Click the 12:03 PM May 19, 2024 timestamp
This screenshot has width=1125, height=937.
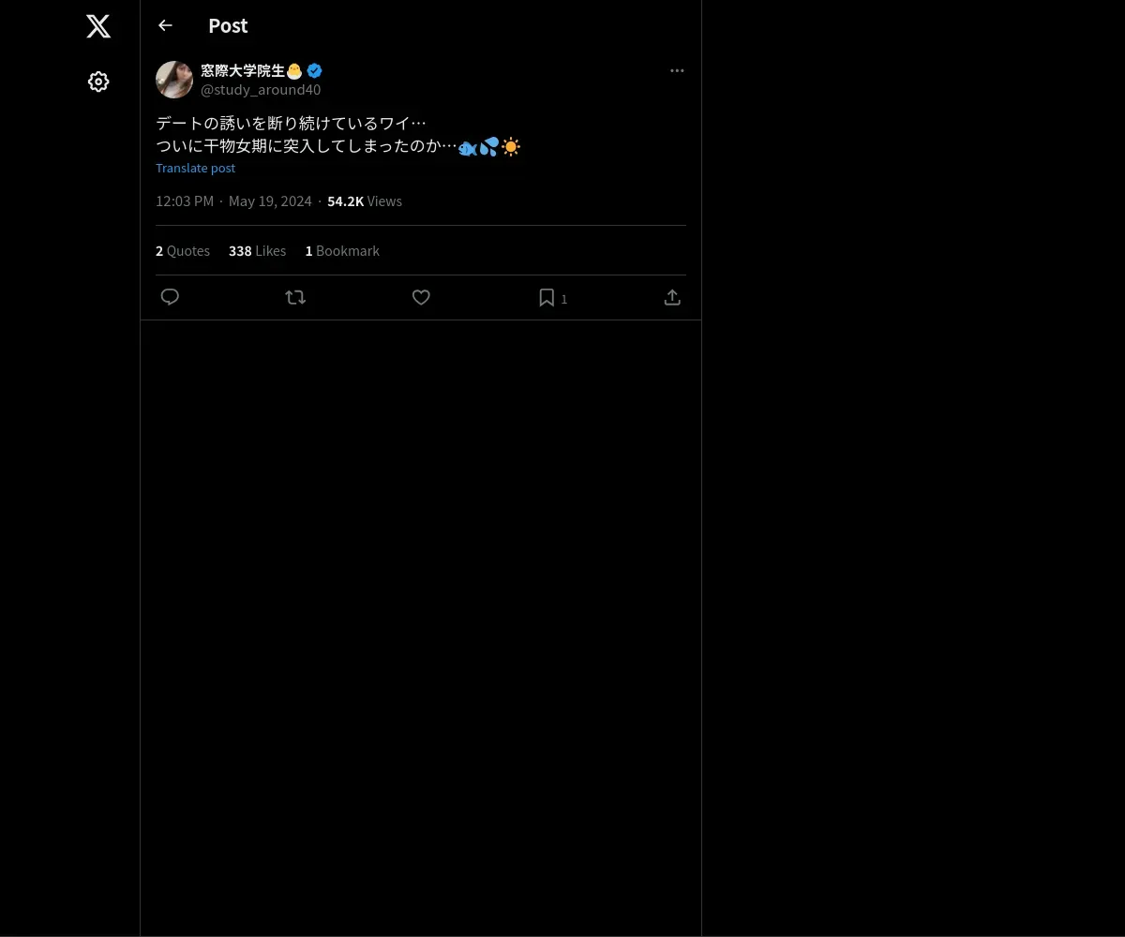233,201
